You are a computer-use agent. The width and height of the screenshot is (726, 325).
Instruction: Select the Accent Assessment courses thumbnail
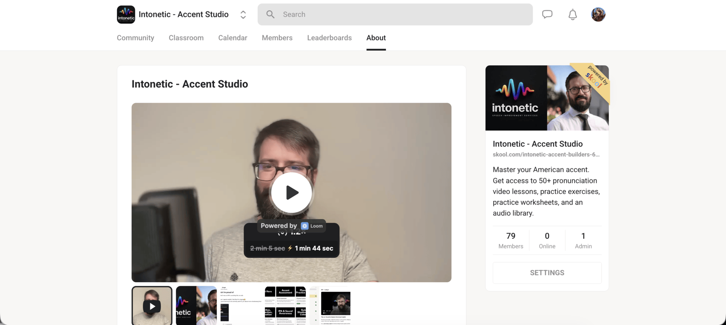(285, 305)
